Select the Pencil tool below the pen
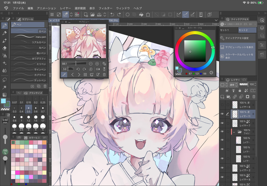 (5, 33)
